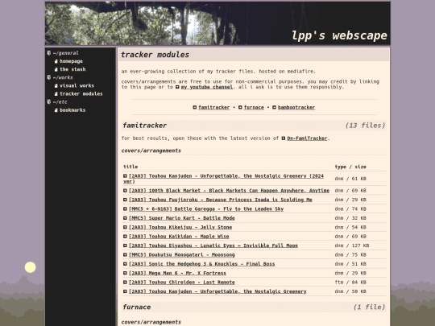Click download icon for Last Remote

125,282
